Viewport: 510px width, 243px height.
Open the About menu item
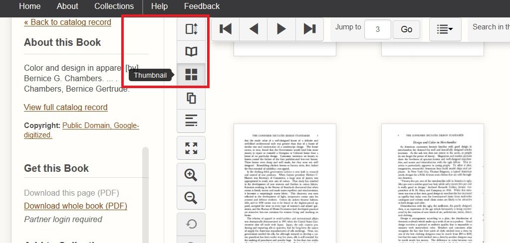pyautogui.click(x=67, y=6)
